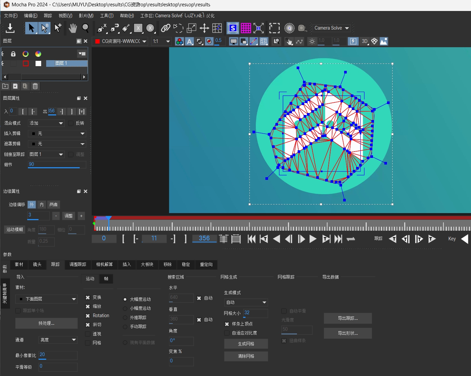The image size is (471, 376).
Task: Open the 文件(F) menu
Action: (x=11, y=16)
